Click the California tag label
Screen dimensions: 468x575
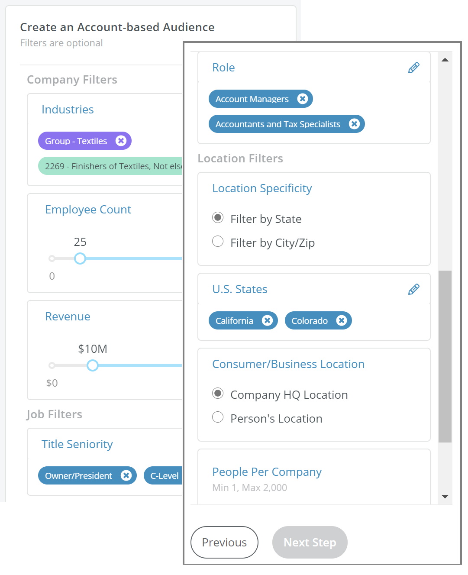[x=234, y=321]
